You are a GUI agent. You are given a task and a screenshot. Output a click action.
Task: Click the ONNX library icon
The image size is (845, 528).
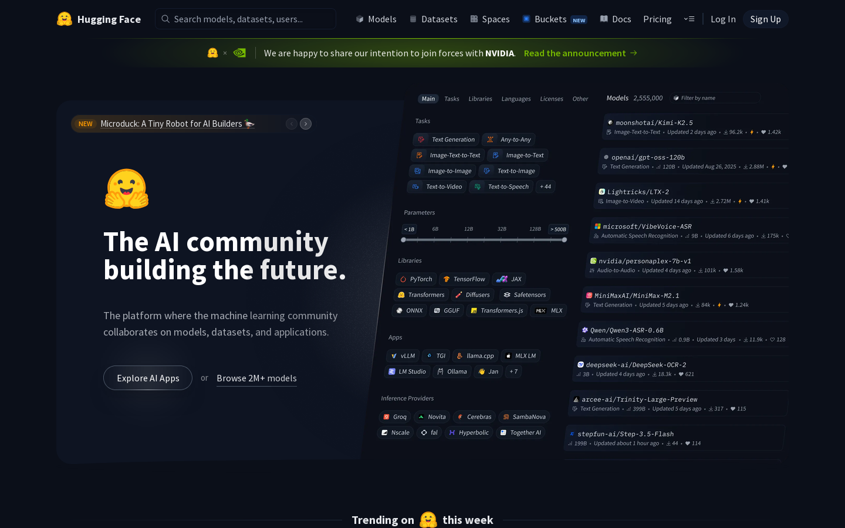[399, 311]
